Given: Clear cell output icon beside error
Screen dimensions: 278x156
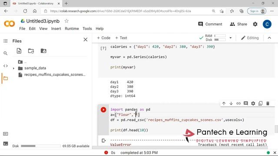Looking at the screenshot, I should coord(104,140).
